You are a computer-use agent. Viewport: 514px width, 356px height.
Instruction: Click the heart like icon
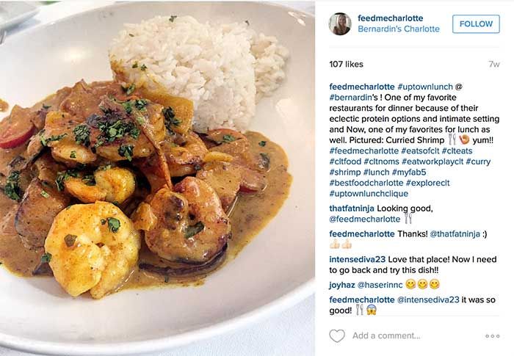click(x=337, y=335)
